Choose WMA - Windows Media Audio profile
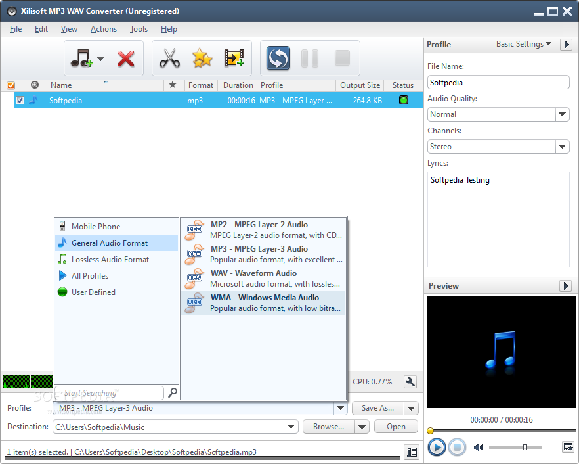 (x=263, y=303)
